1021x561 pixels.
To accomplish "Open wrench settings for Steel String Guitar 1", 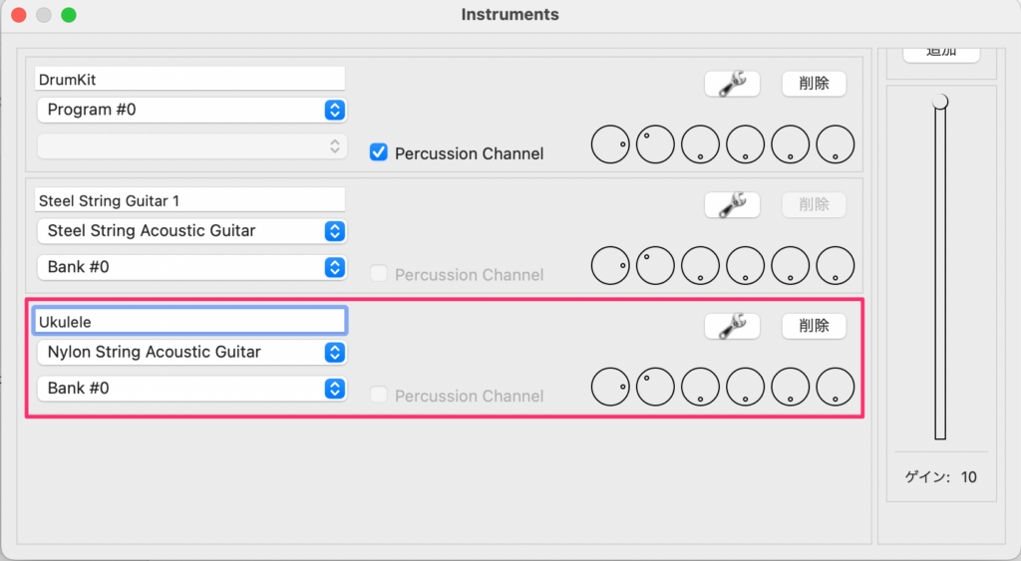I will (732, 205).
